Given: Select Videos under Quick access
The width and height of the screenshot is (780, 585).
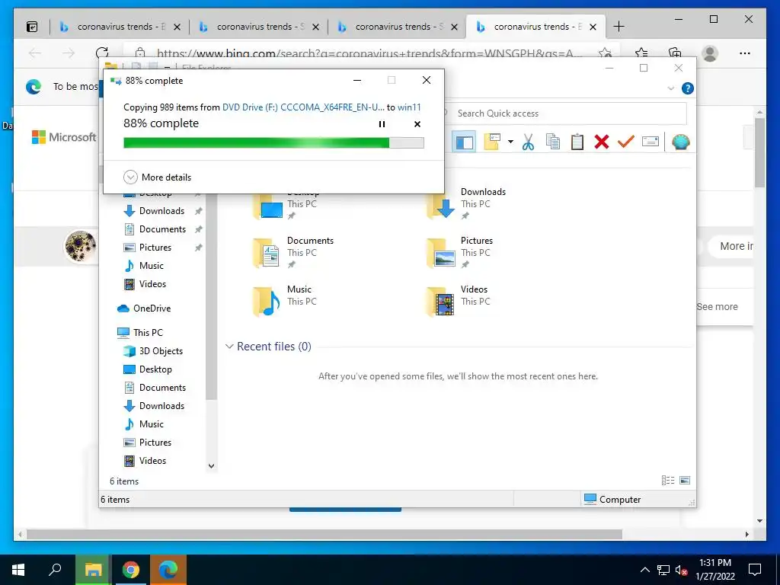Looking at the screenshot, I should pos(152,284).
